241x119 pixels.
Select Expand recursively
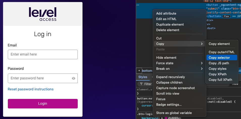[x=170, y=77]
